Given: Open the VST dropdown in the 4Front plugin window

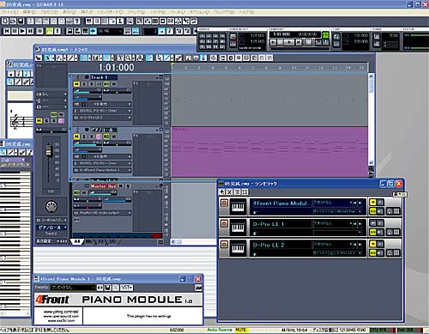Looking at the screenshot, I should (127, 288).
